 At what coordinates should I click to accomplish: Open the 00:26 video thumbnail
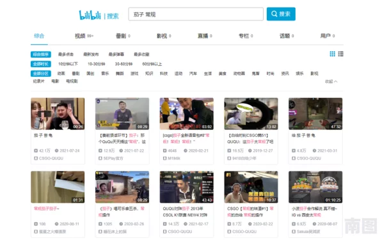(58, 114)
